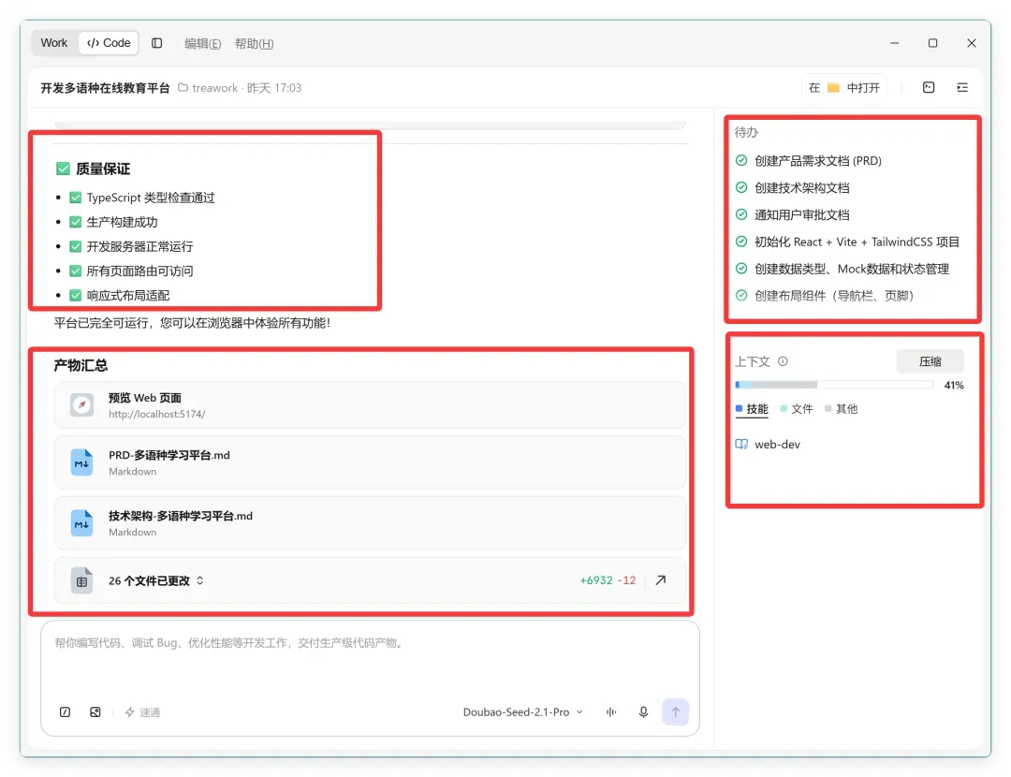This screenshot has width=1011, height=777.
Task: Click the 41% context value
Action: (x=954, y=385)
